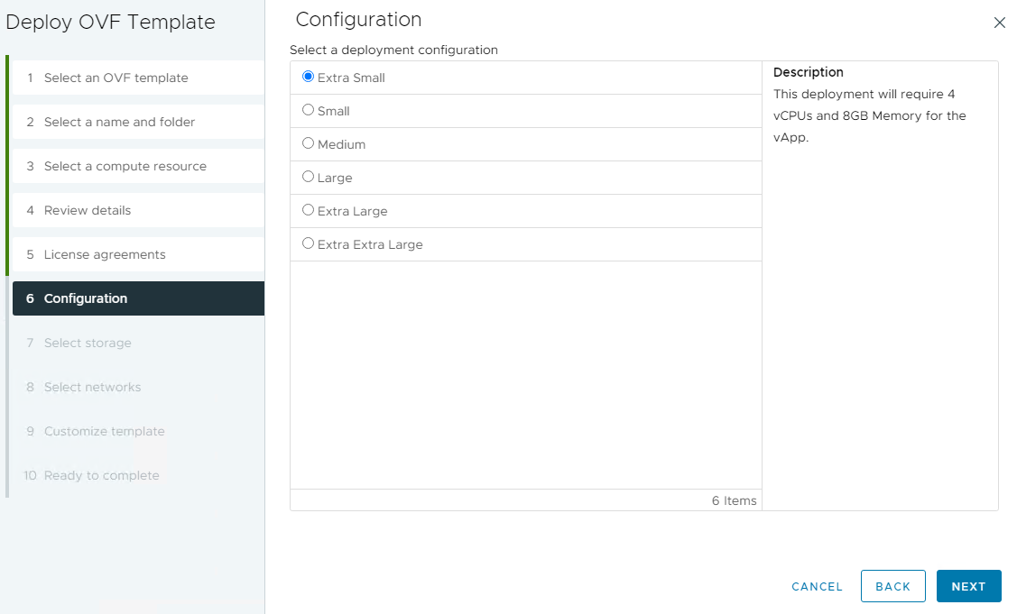The height and width of the screenshot is (614, 1017).
Task: Click the NEXT button
Action: (x=968, y=586)
